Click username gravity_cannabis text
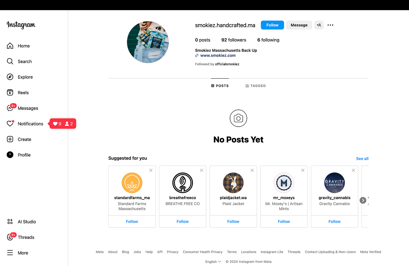Image resolution: width=409 pixels, height=266 pixels. click(335, 198)
